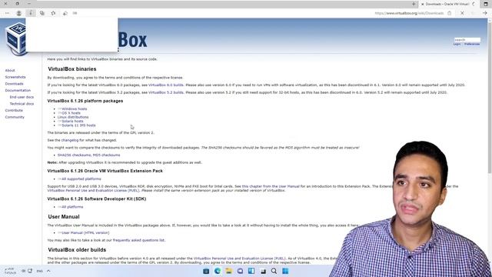Click the back arrow in Edge
Image resolution: width=492 pixels, height=277 pixels.
pos(485,13)
